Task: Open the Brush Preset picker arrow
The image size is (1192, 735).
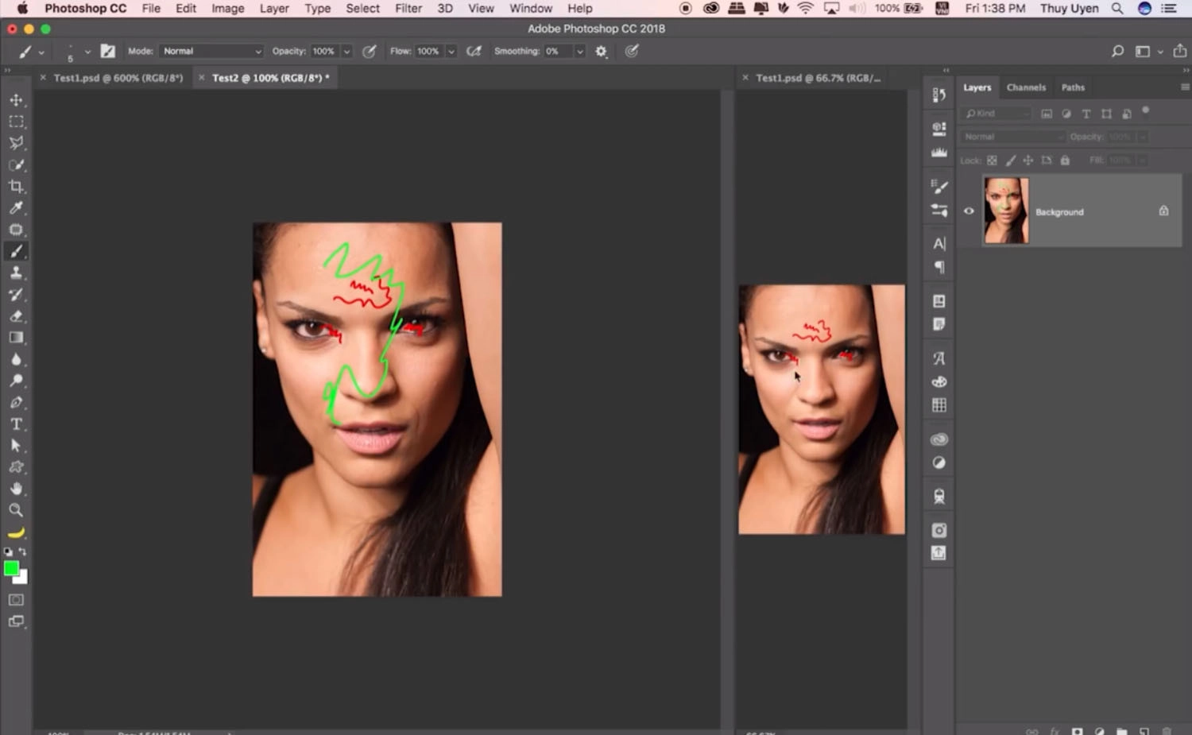Action: click(x=87, y=52)
